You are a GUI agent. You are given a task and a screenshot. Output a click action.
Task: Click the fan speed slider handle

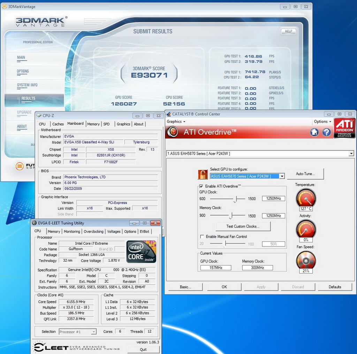click(x=225, y=244)
